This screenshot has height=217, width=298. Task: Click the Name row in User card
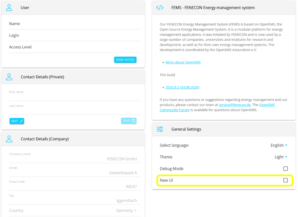tap(75, 24)
